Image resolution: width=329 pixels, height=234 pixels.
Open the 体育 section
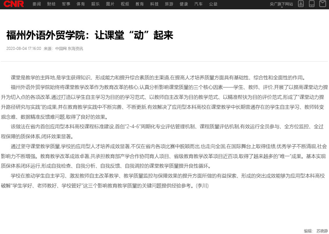pyautogui.click(x=81, y=4)
